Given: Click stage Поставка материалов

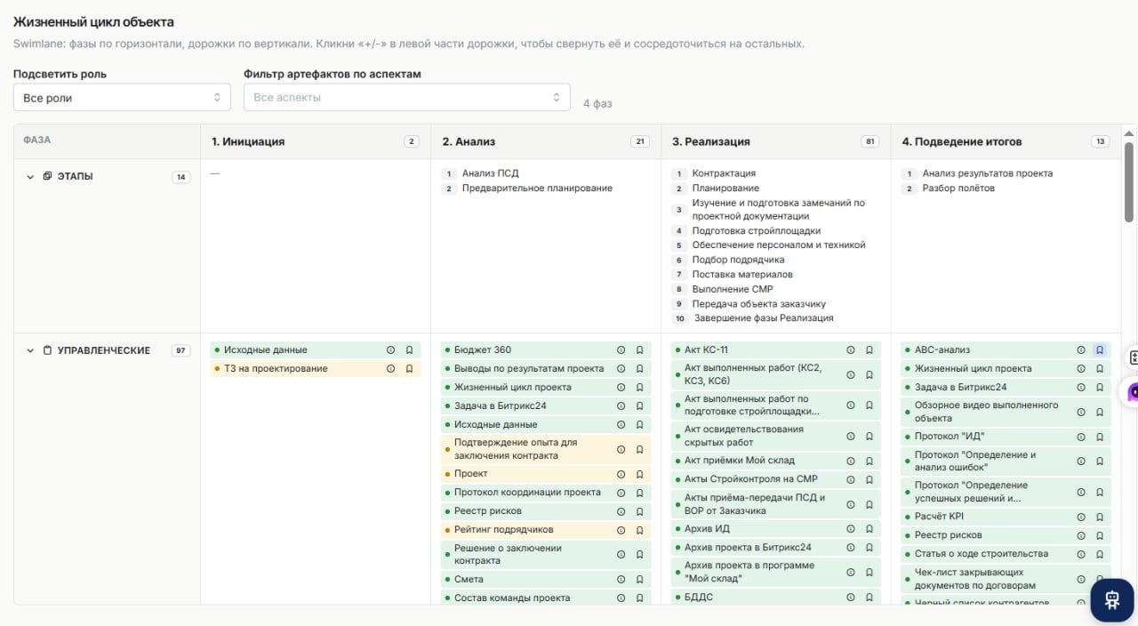Looking at the screenshot, I should (742, 275).
